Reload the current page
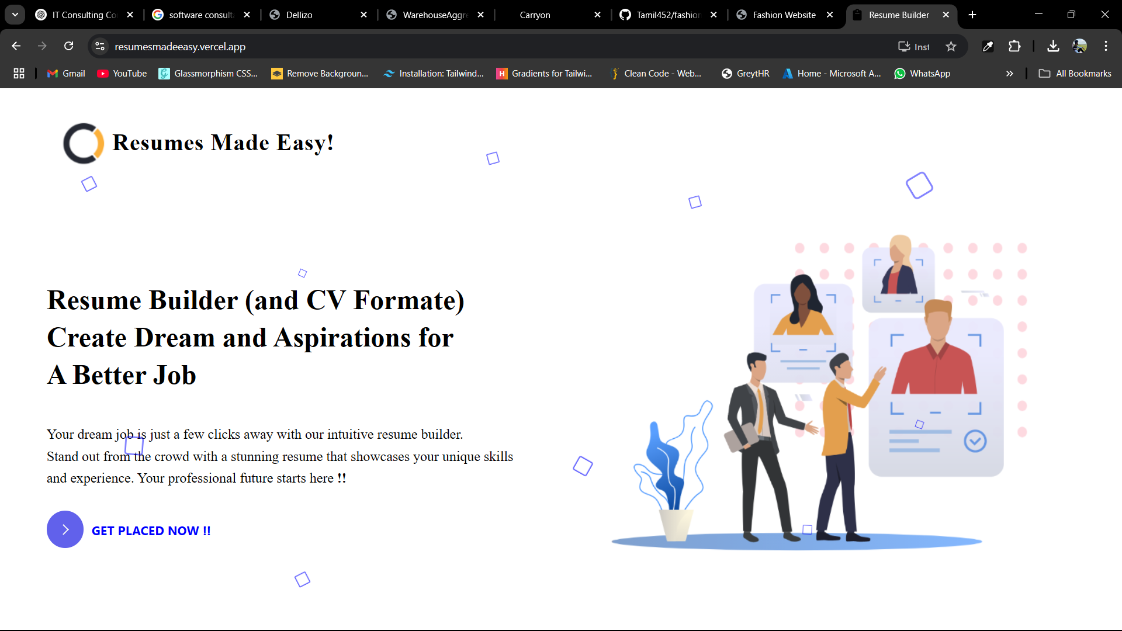The width and height of the screenshot is (1122, 631). pyautogui.click(x=68, y=46)
